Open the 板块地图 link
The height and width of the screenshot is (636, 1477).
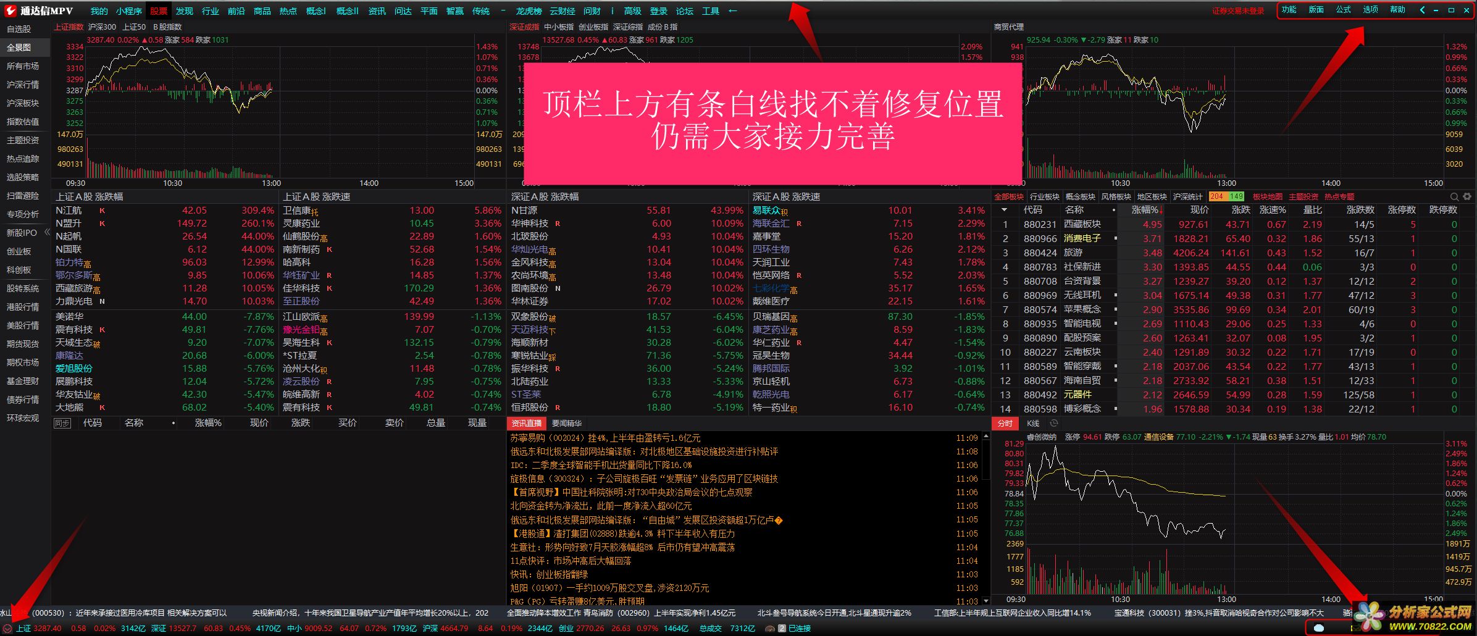pyautogui.click(x=1267, y=196)
